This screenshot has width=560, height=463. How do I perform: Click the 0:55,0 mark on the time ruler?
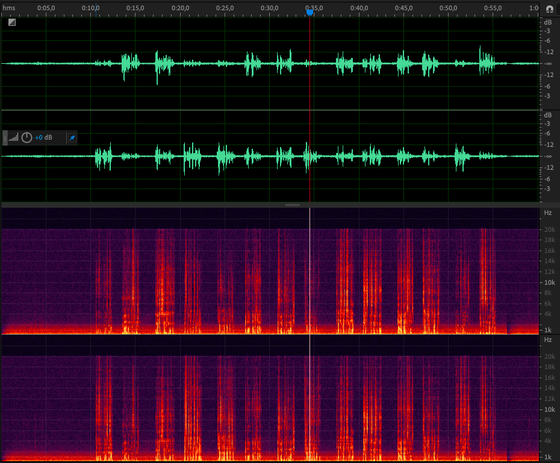coord(493,8)
